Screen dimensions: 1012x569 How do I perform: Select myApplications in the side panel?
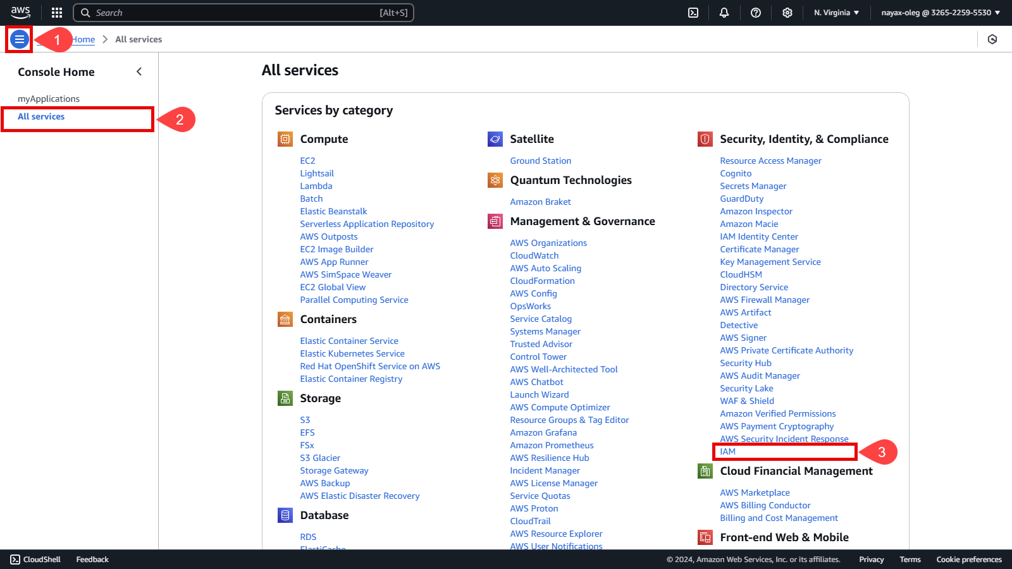pos(49,99)
